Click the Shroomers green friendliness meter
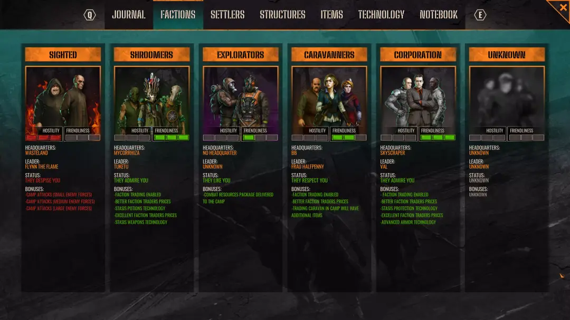 tap(172, 138)
